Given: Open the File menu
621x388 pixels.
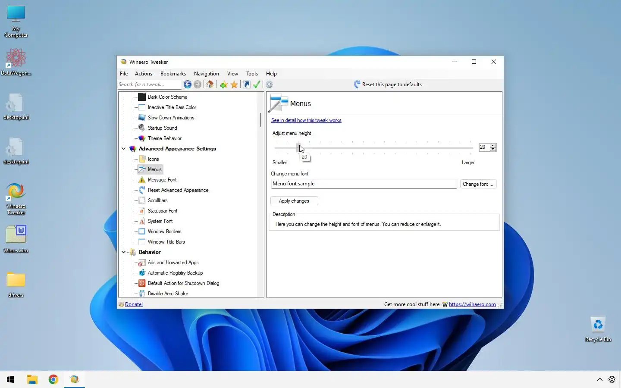Looking at the screenshot, I should pyautogui.click(x=124, y=74).
